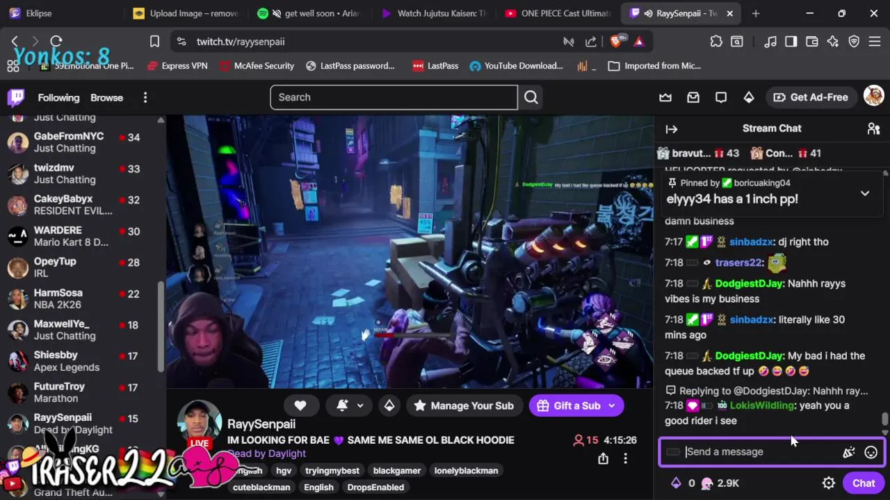Click the channel points 2.9K icon
This screenshot has height=500, width=890.
[x=706, y=483]
